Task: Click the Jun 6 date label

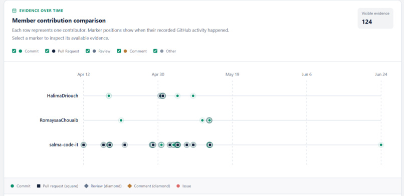Action: point(307,74)
